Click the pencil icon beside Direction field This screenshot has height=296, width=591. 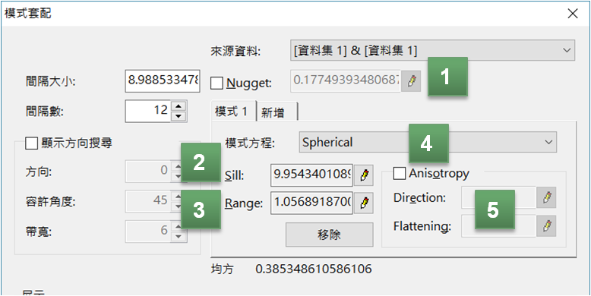coord(546,197)
